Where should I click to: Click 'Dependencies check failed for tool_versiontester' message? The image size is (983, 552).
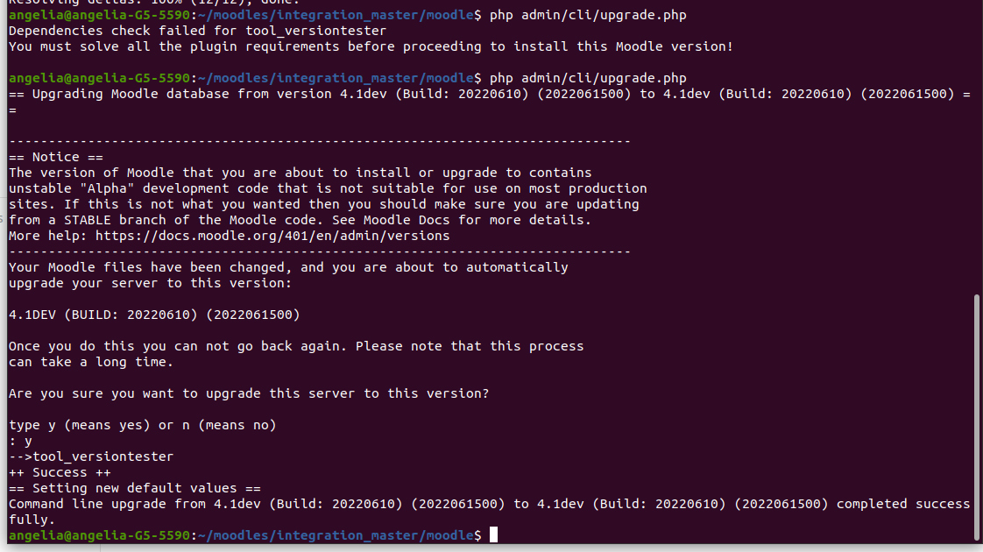[x=197, y=31]
